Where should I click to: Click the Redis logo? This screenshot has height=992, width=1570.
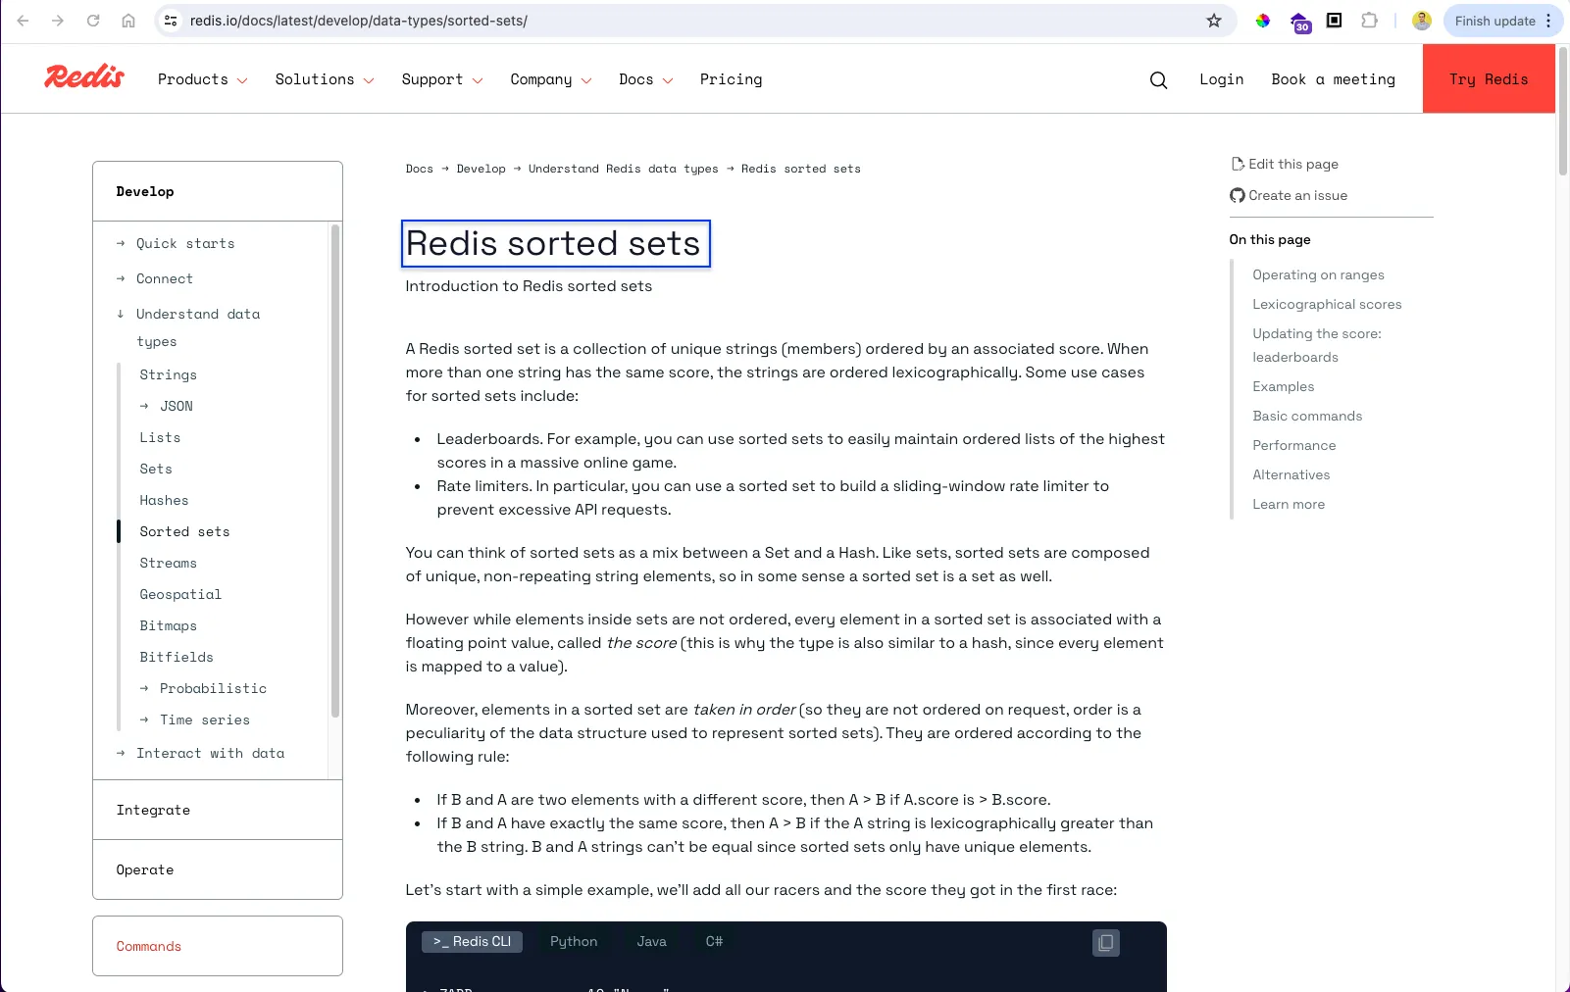[84, 76]
